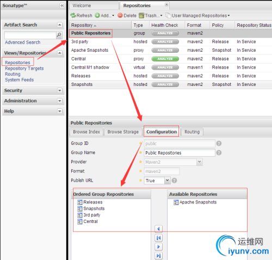Select Central in Ordered Group Repositories

88,221
